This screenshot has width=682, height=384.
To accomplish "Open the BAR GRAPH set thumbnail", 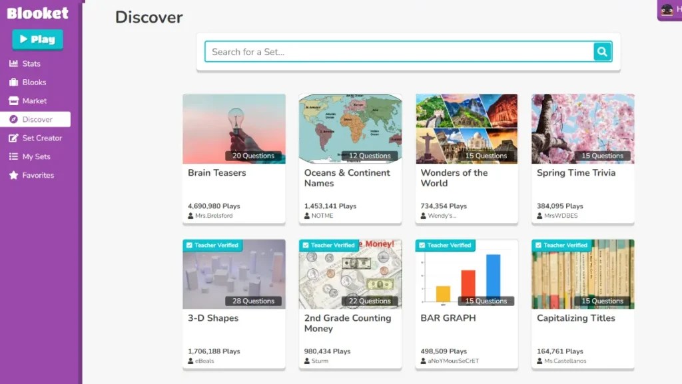I will point(466,274).
